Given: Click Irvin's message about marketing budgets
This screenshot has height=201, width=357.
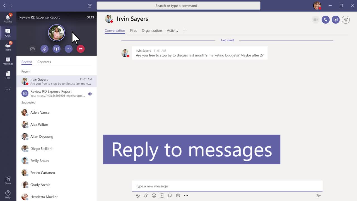Looking at the screenshot, I should click(199, 53).
